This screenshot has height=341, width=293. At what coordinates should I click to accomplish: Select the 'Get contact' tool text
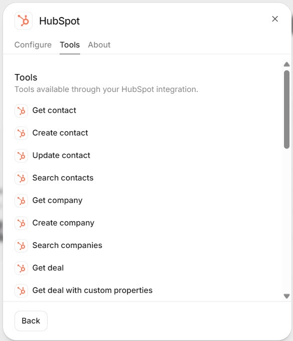tap(54, 110)
